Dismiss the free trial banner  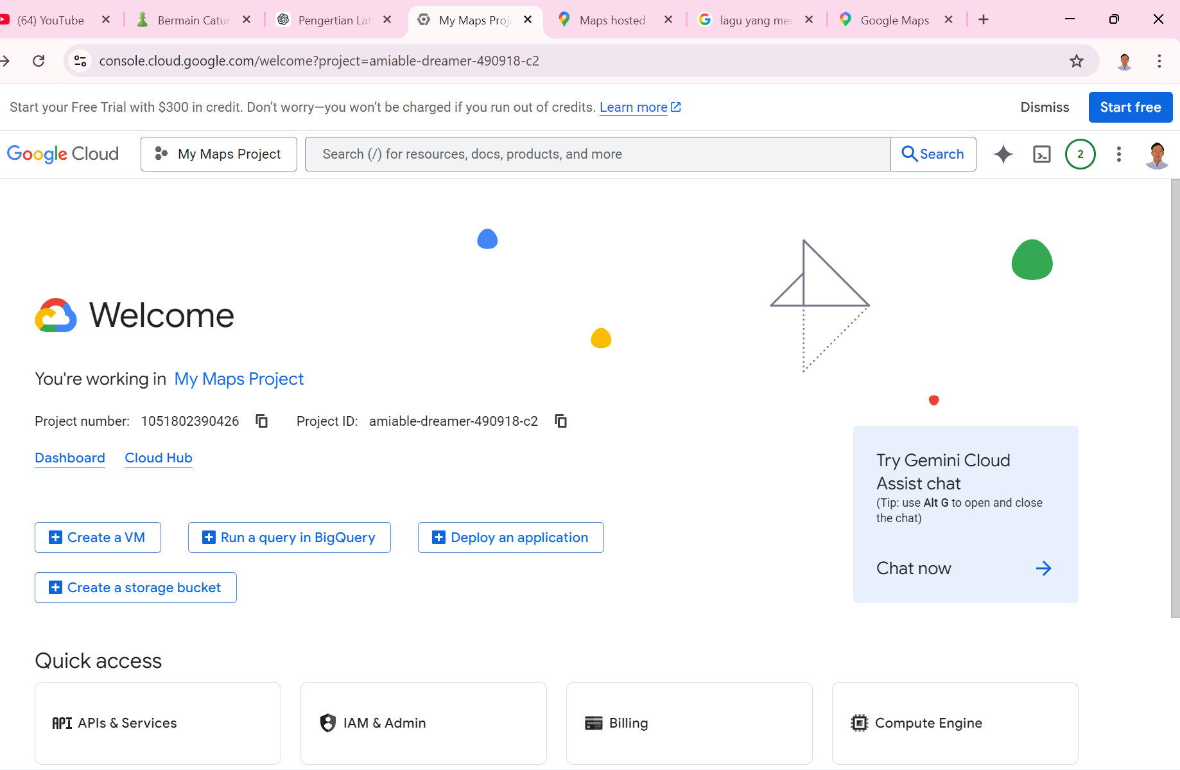(1045, 107)
